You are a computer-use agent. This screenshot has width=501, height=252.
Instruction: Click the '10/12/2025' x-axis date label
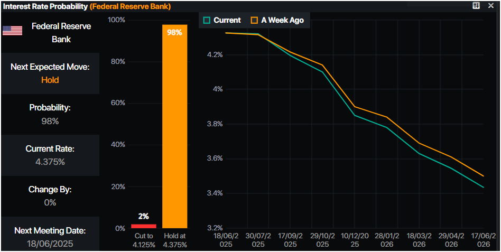pos(355,240)
